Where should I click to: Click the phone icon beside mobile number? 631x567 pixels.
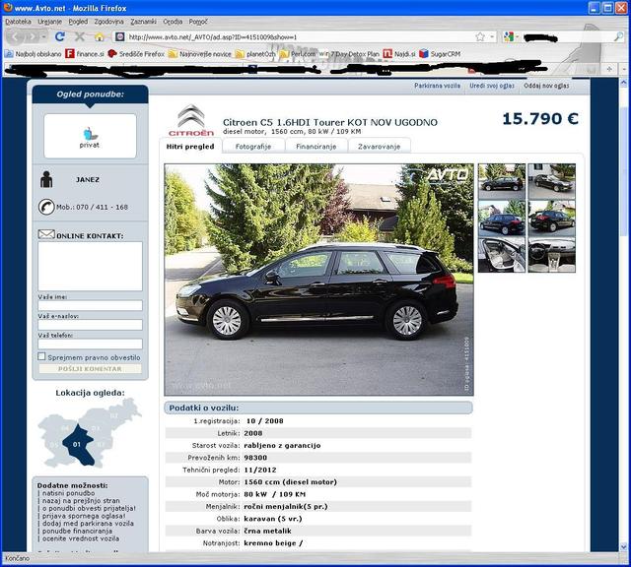click(46, 207)
